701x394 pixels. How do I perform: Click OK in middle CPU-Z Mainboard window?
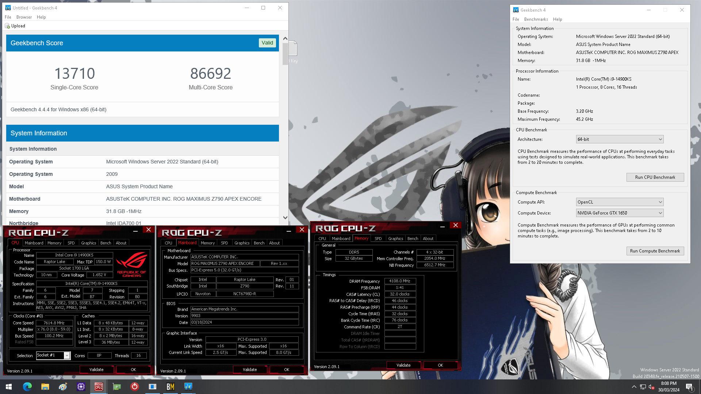[x=287, y=370]
